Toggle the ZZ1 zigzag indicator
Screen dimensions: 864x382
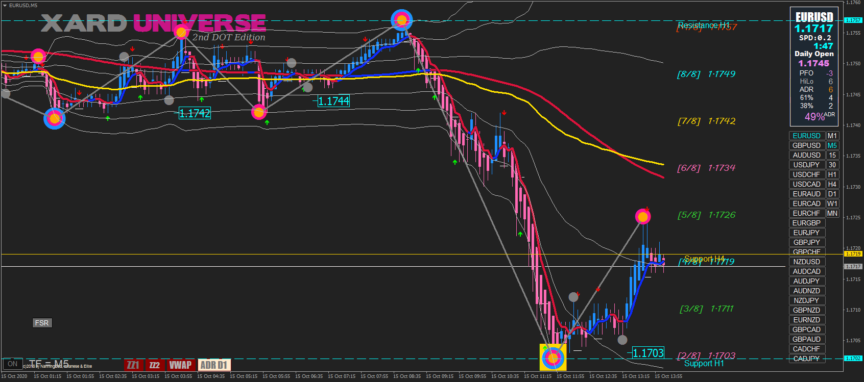coord(133,365)
